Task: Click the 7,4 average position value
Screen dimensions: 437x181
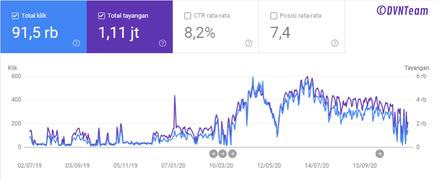Action: click(x=280, y=33)
